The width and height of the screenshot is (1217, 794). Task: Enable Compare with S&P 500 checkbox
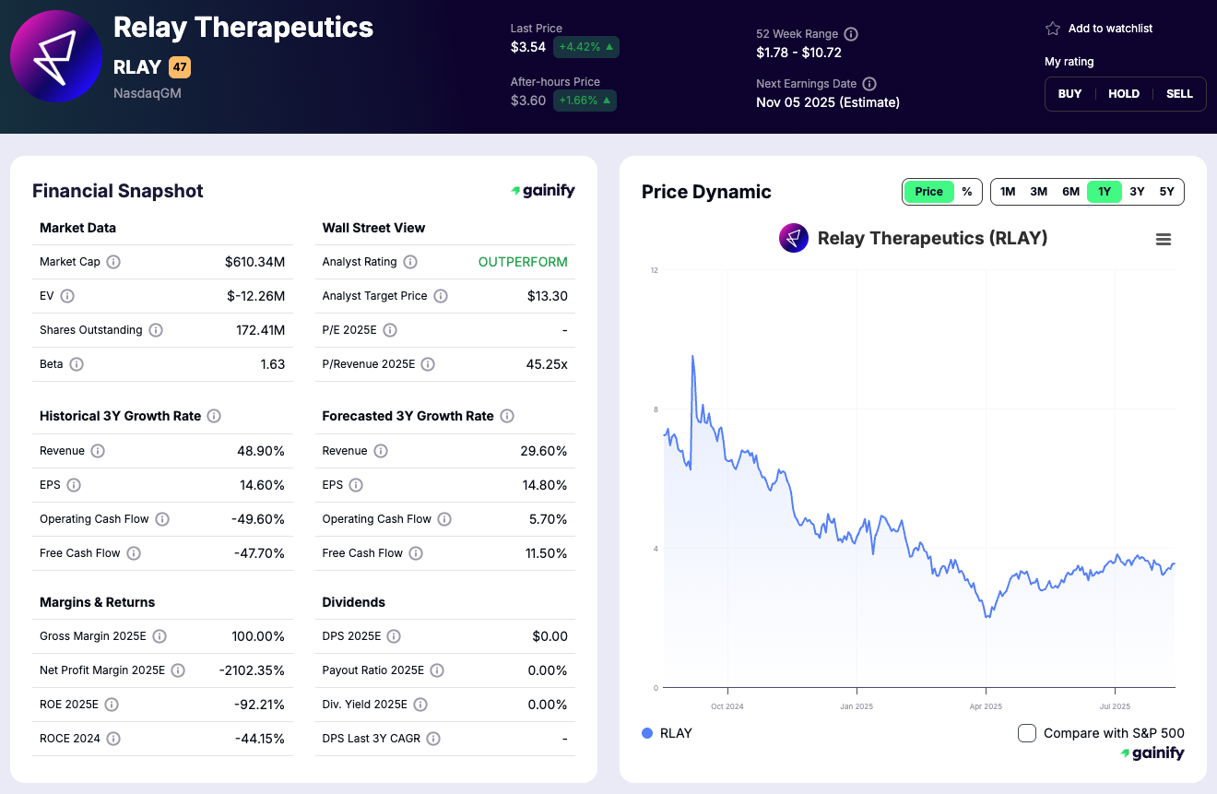pos(1027,733)
